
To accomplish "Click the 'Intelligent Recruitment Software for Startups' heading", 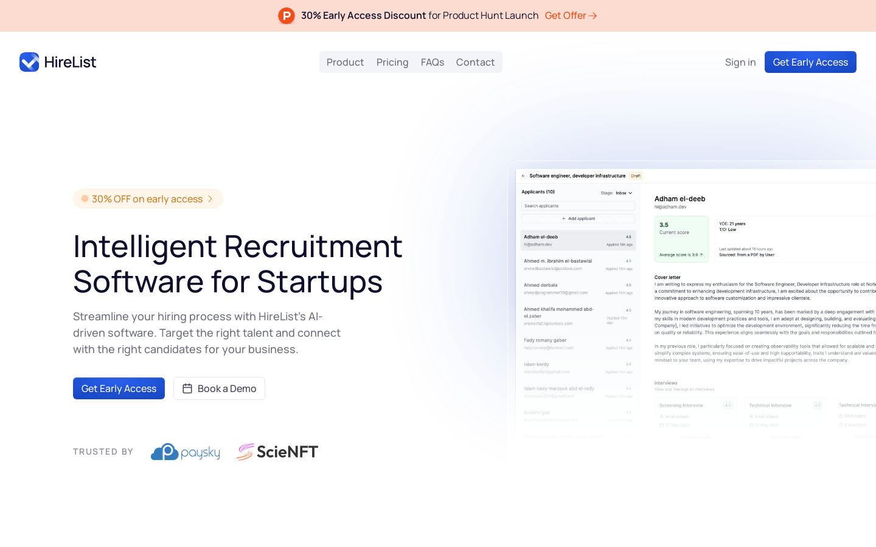I will [x=238, y=264].
